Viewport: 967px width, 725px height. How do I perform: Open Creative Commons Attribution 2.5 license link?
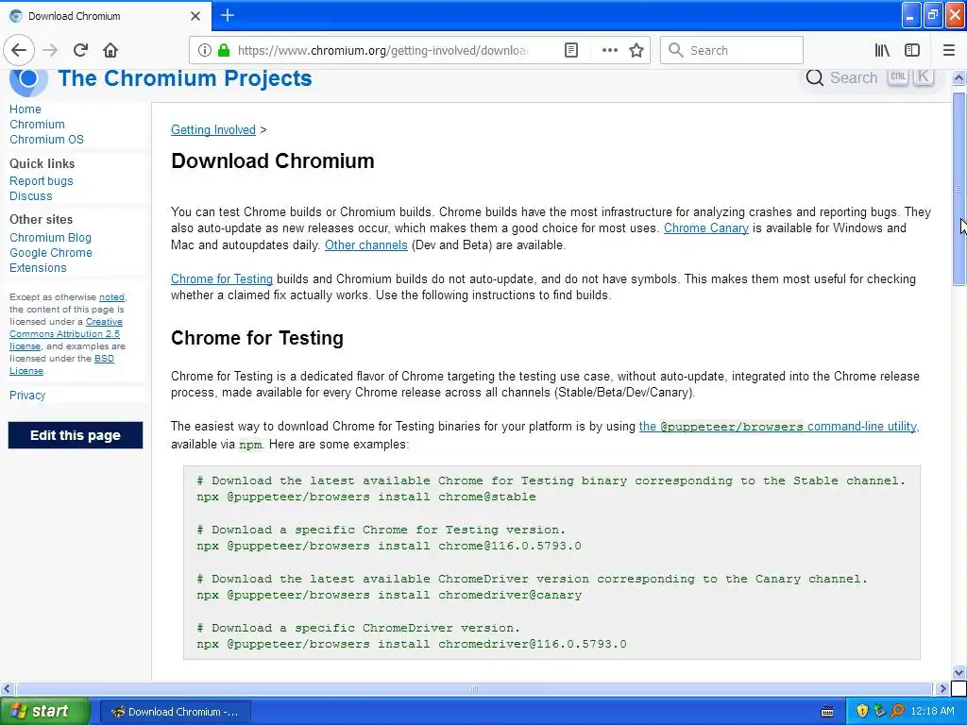point(65,333)
